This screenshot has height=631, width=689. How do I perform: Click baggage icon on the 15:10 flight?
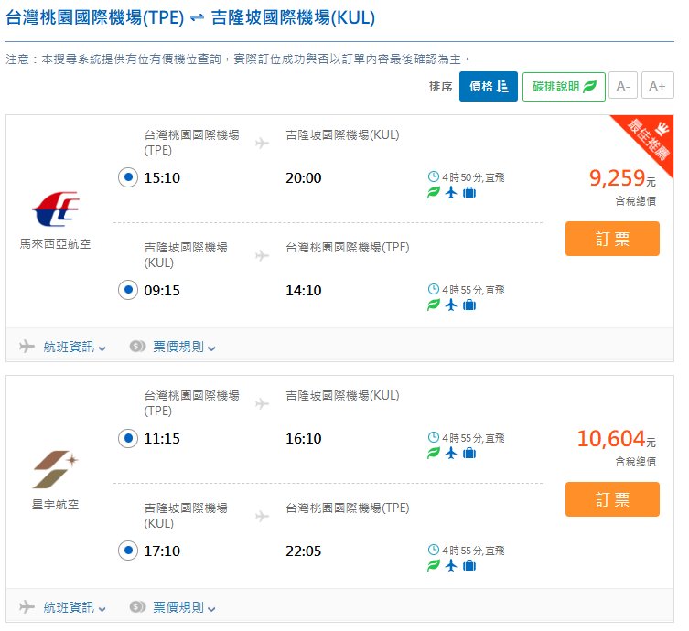tap(469, 192)
